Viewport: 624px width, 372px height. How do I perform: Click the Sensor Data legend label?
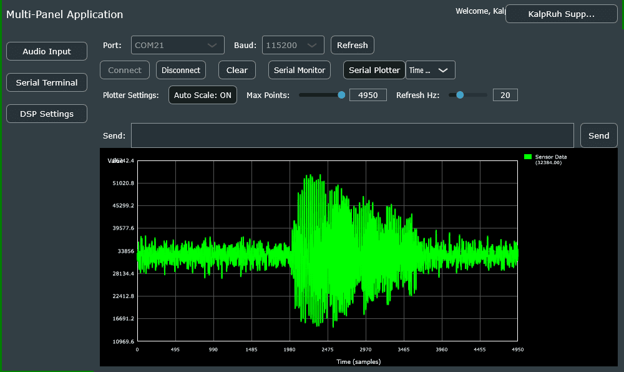[x=551, y=157]
